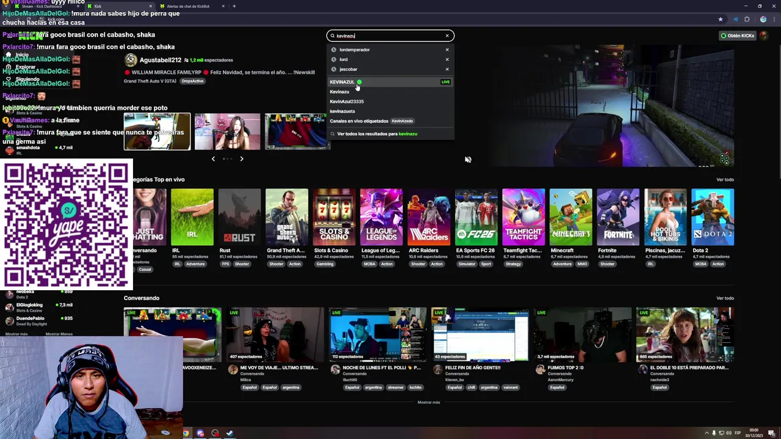Click the Strategy tag under Teamfight Tactics
Viewport: 781px width, 439px height.
[x=513, y=264]
